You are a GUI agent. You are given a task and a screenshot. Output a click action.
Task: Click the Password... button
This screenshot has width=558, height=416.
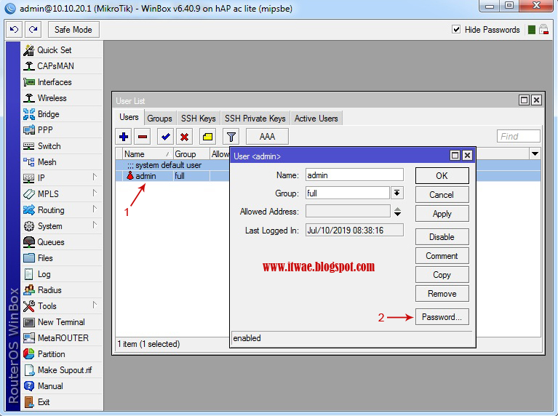point(442,316)
